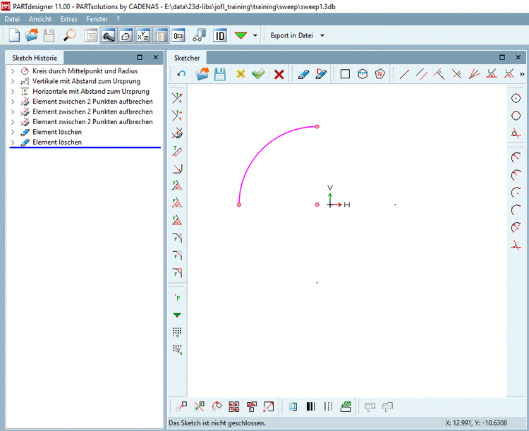The image size is (529, 431).
Task: Select the eraser delete element tool
Action: (303, 74)
